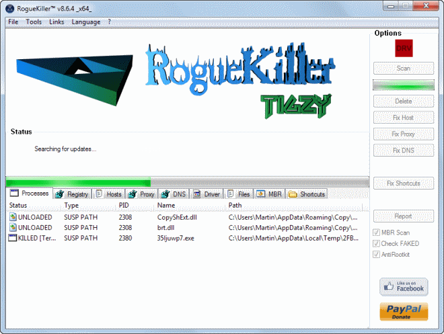Select the brt.dll name cell
This screenshot has height=334, width=444.
coord(165,228)
